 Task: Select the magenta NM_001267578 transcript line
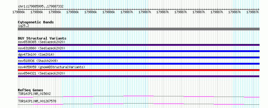click(139, 104)
